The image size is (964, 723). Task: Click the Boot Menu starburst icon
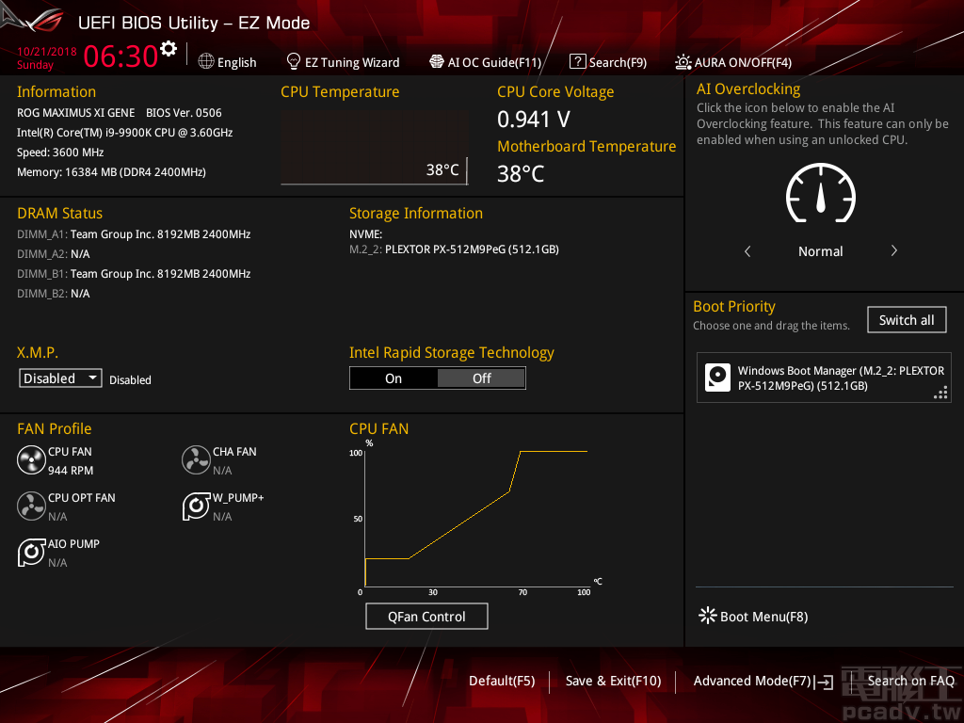(x=708, y=616)
